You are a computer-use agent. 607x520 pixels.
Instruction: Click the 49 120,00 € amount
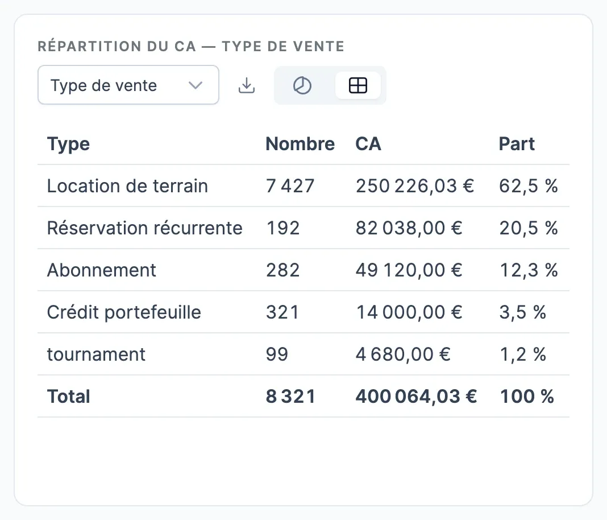[x=409, y=270]
